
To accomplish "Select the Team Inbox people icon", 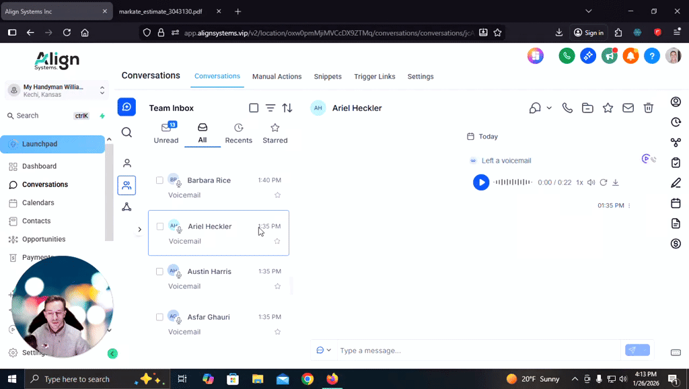I will (126, 185).
